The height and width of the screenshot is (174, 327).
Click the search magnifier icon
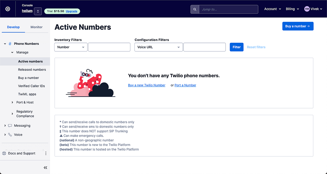click(x=195, y=9)
